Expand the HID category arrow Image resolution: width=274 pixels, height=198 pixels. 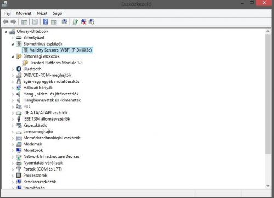point(13,107)
